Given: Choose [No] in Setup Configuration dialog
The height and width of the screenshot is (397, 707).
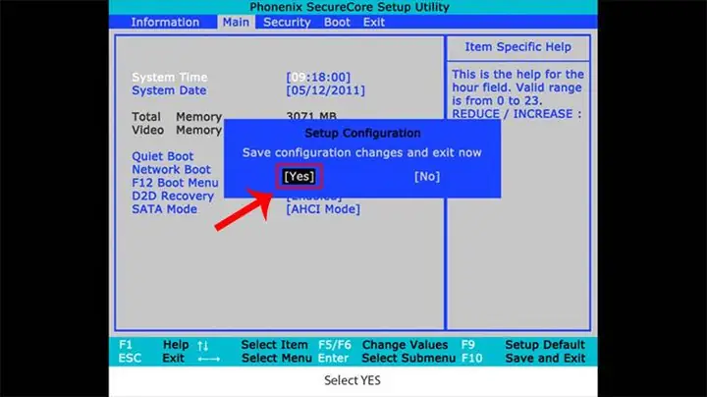Looking at the screenshot, I should (x=427, y=177).
